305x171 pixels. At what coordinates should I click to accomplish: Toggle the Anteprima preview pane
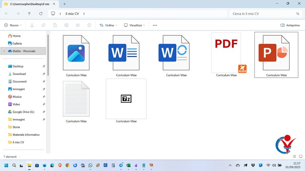(290, 25)
